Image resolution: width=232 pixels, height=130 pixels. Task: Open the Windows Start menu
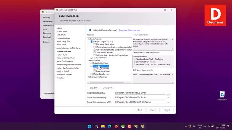point(90,126)
